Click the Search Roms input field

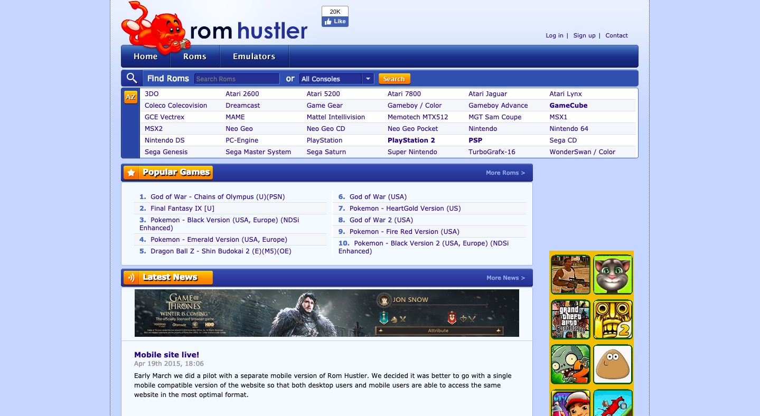237,79
